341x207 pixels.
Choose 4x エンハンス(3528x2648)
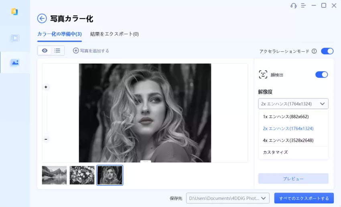(x=293, y=141)
